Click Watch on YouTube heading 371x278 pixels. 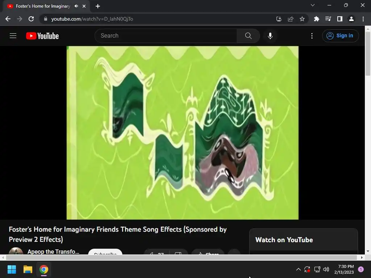pos(284,240)
